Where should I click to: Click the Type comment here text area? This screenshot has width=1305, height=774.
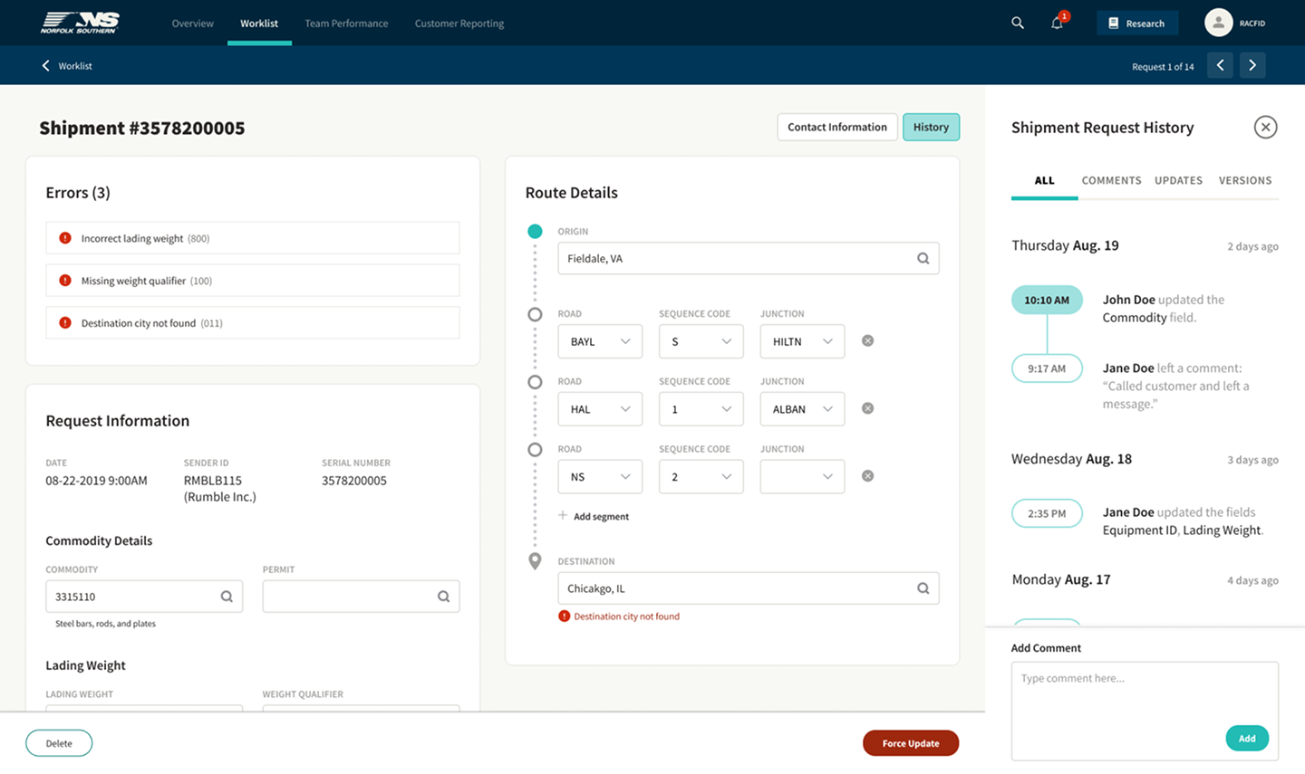[1145, 711]
